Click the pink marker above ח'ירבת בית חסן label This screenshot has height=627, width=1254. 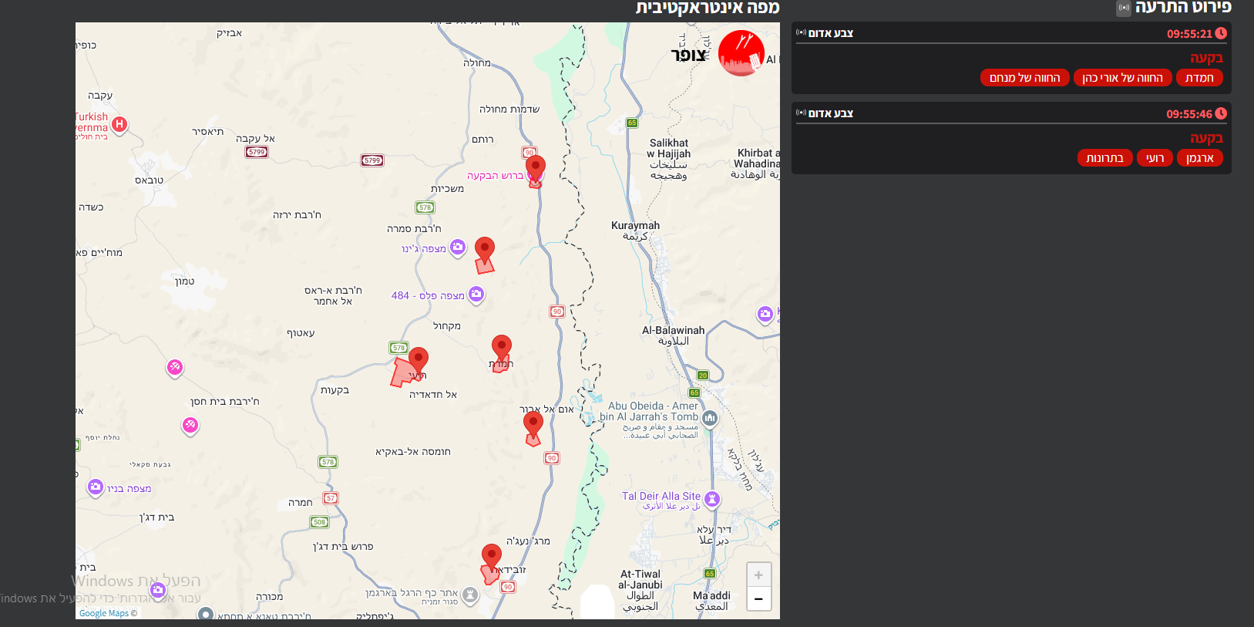[175, 368]
